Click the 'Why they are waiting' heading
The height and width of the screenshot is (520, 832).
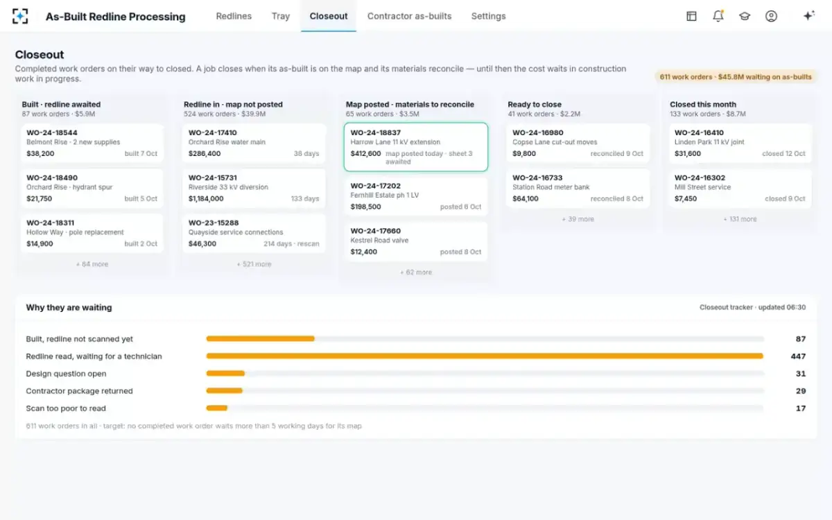(69, 308)
